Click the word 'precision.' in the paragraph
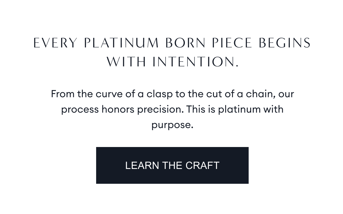 coord(160,109)
